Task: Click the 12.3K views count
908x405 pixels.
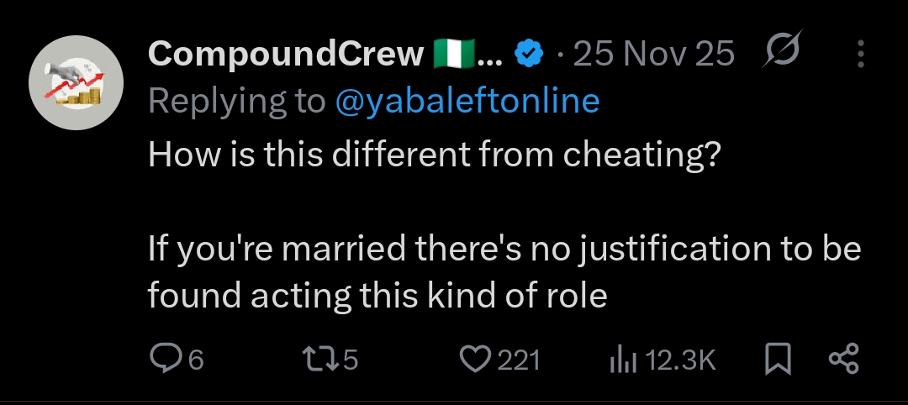Action: [x=680, y=360]
